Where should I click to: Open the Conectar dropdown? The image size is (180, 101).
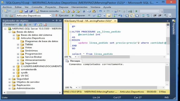pyautogui.click(x=10, y=24)
